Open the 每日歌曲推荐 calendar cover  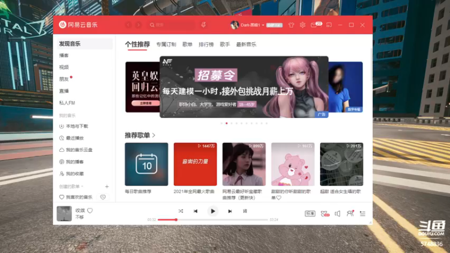pos(146,164)
